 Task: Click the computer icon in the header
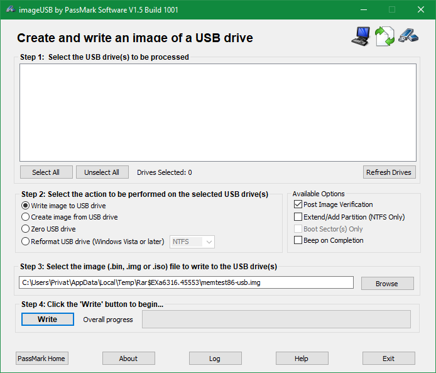pyautogui.click(x=361, y=36)
